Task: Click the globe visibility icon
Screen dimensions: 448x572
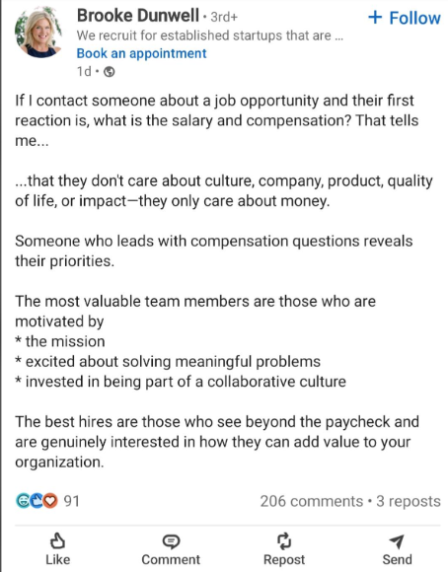Action: click(x=110, y=72)
